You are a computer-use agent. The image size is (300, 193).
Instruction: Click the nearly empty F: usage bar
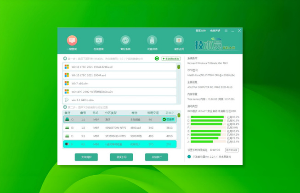point(209,127)
